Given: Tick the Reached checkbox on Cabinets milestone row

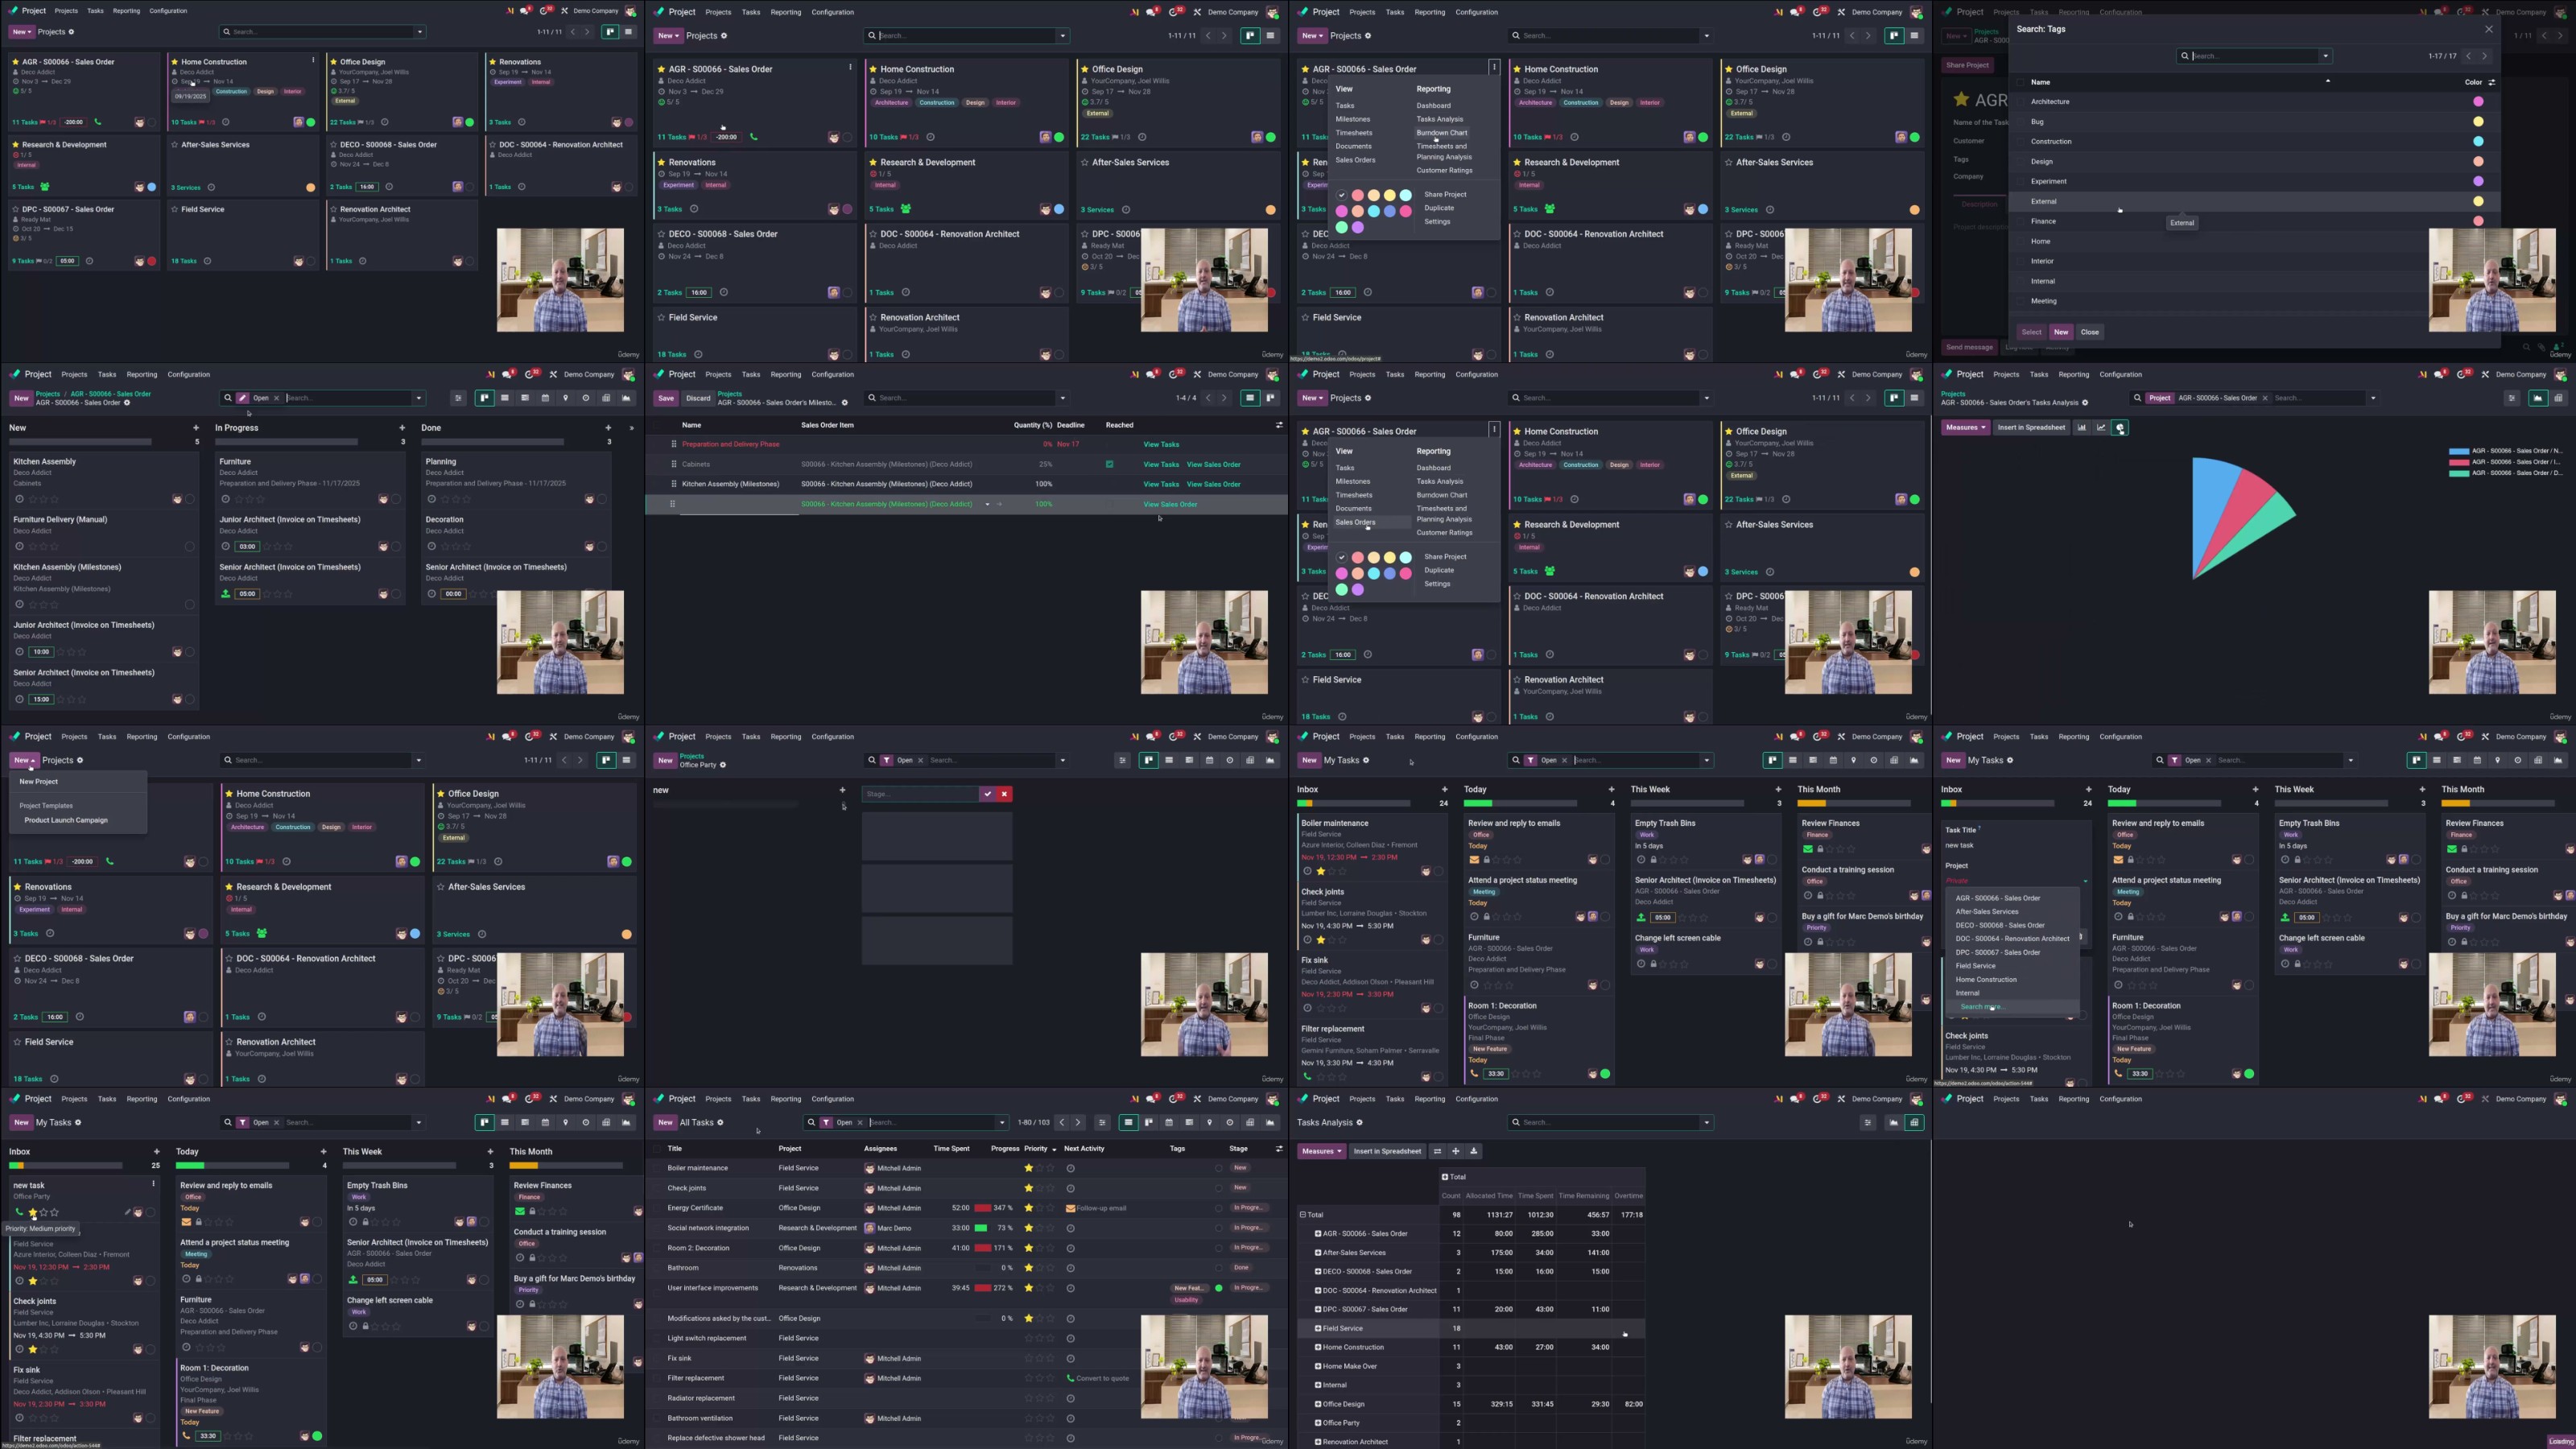Looking at the screenshot, I should point(1109,464).
